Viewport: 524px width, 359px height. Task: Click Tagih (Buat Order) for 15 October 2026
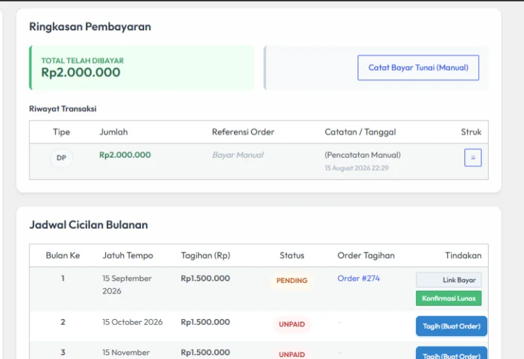tap(451, 326)
